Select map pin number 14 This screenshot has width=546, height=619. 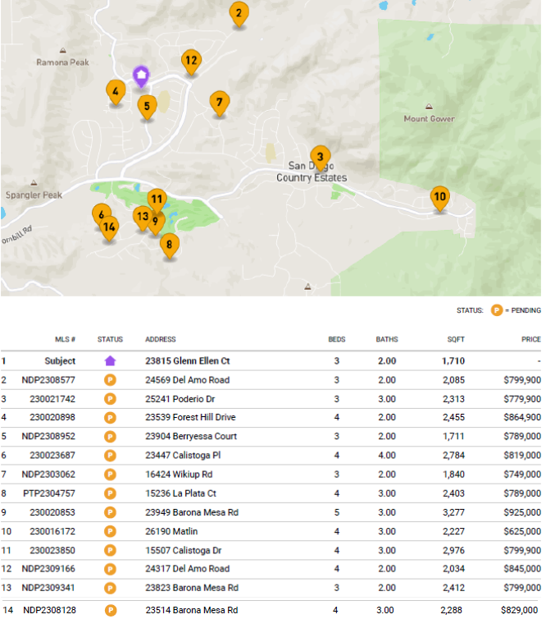[109, 228]
